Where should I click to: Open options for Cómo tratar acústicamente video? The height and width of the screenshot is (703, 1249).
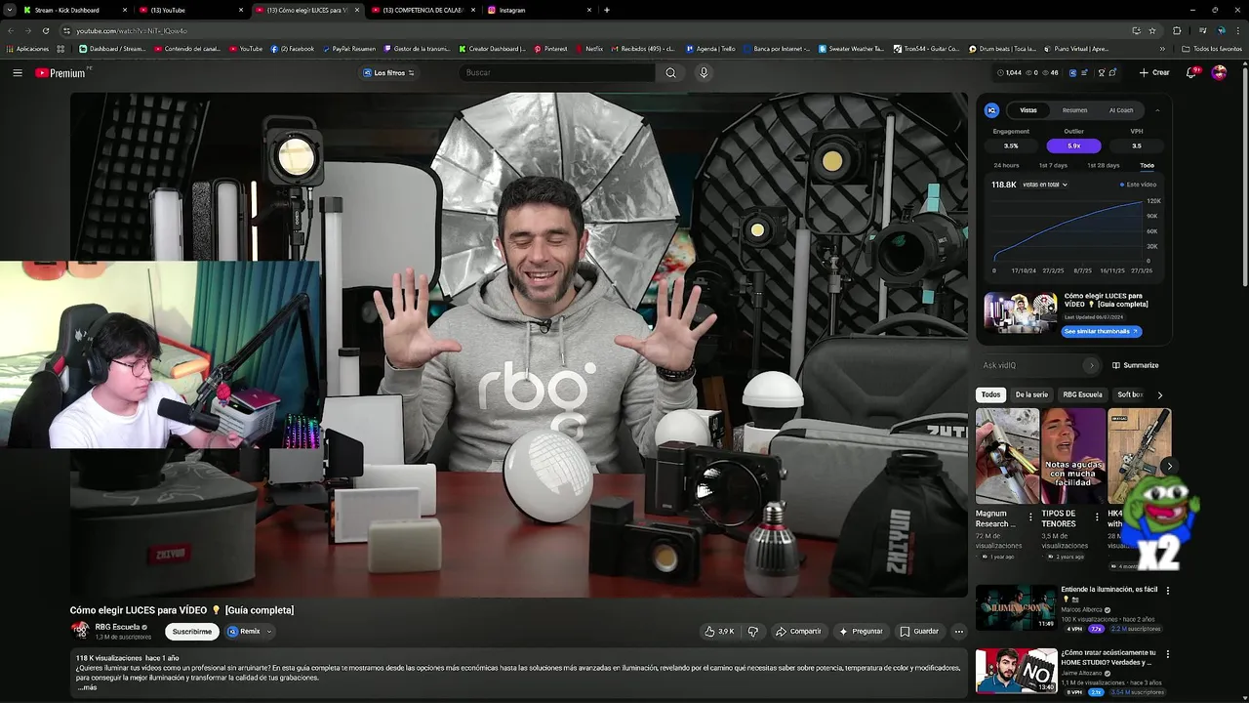(x=1167, y=653)
